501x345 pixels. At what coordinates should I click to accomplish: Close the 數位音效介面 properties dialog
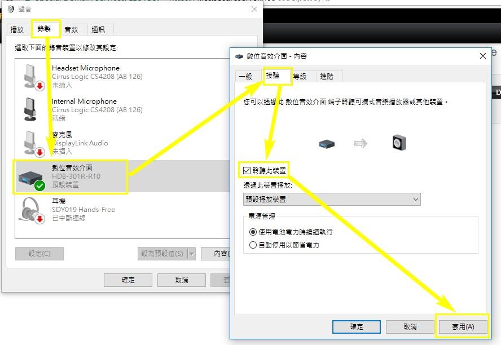[483, 56]
